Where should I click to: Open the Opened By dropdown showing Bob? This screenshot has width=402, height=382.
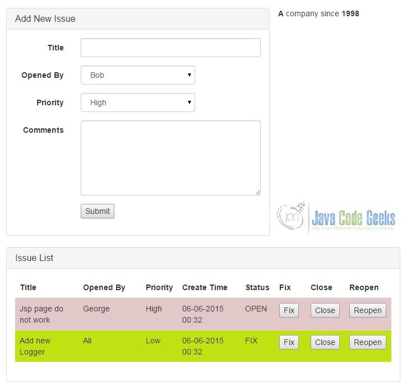pyautogui.click(x=138, y=75)
